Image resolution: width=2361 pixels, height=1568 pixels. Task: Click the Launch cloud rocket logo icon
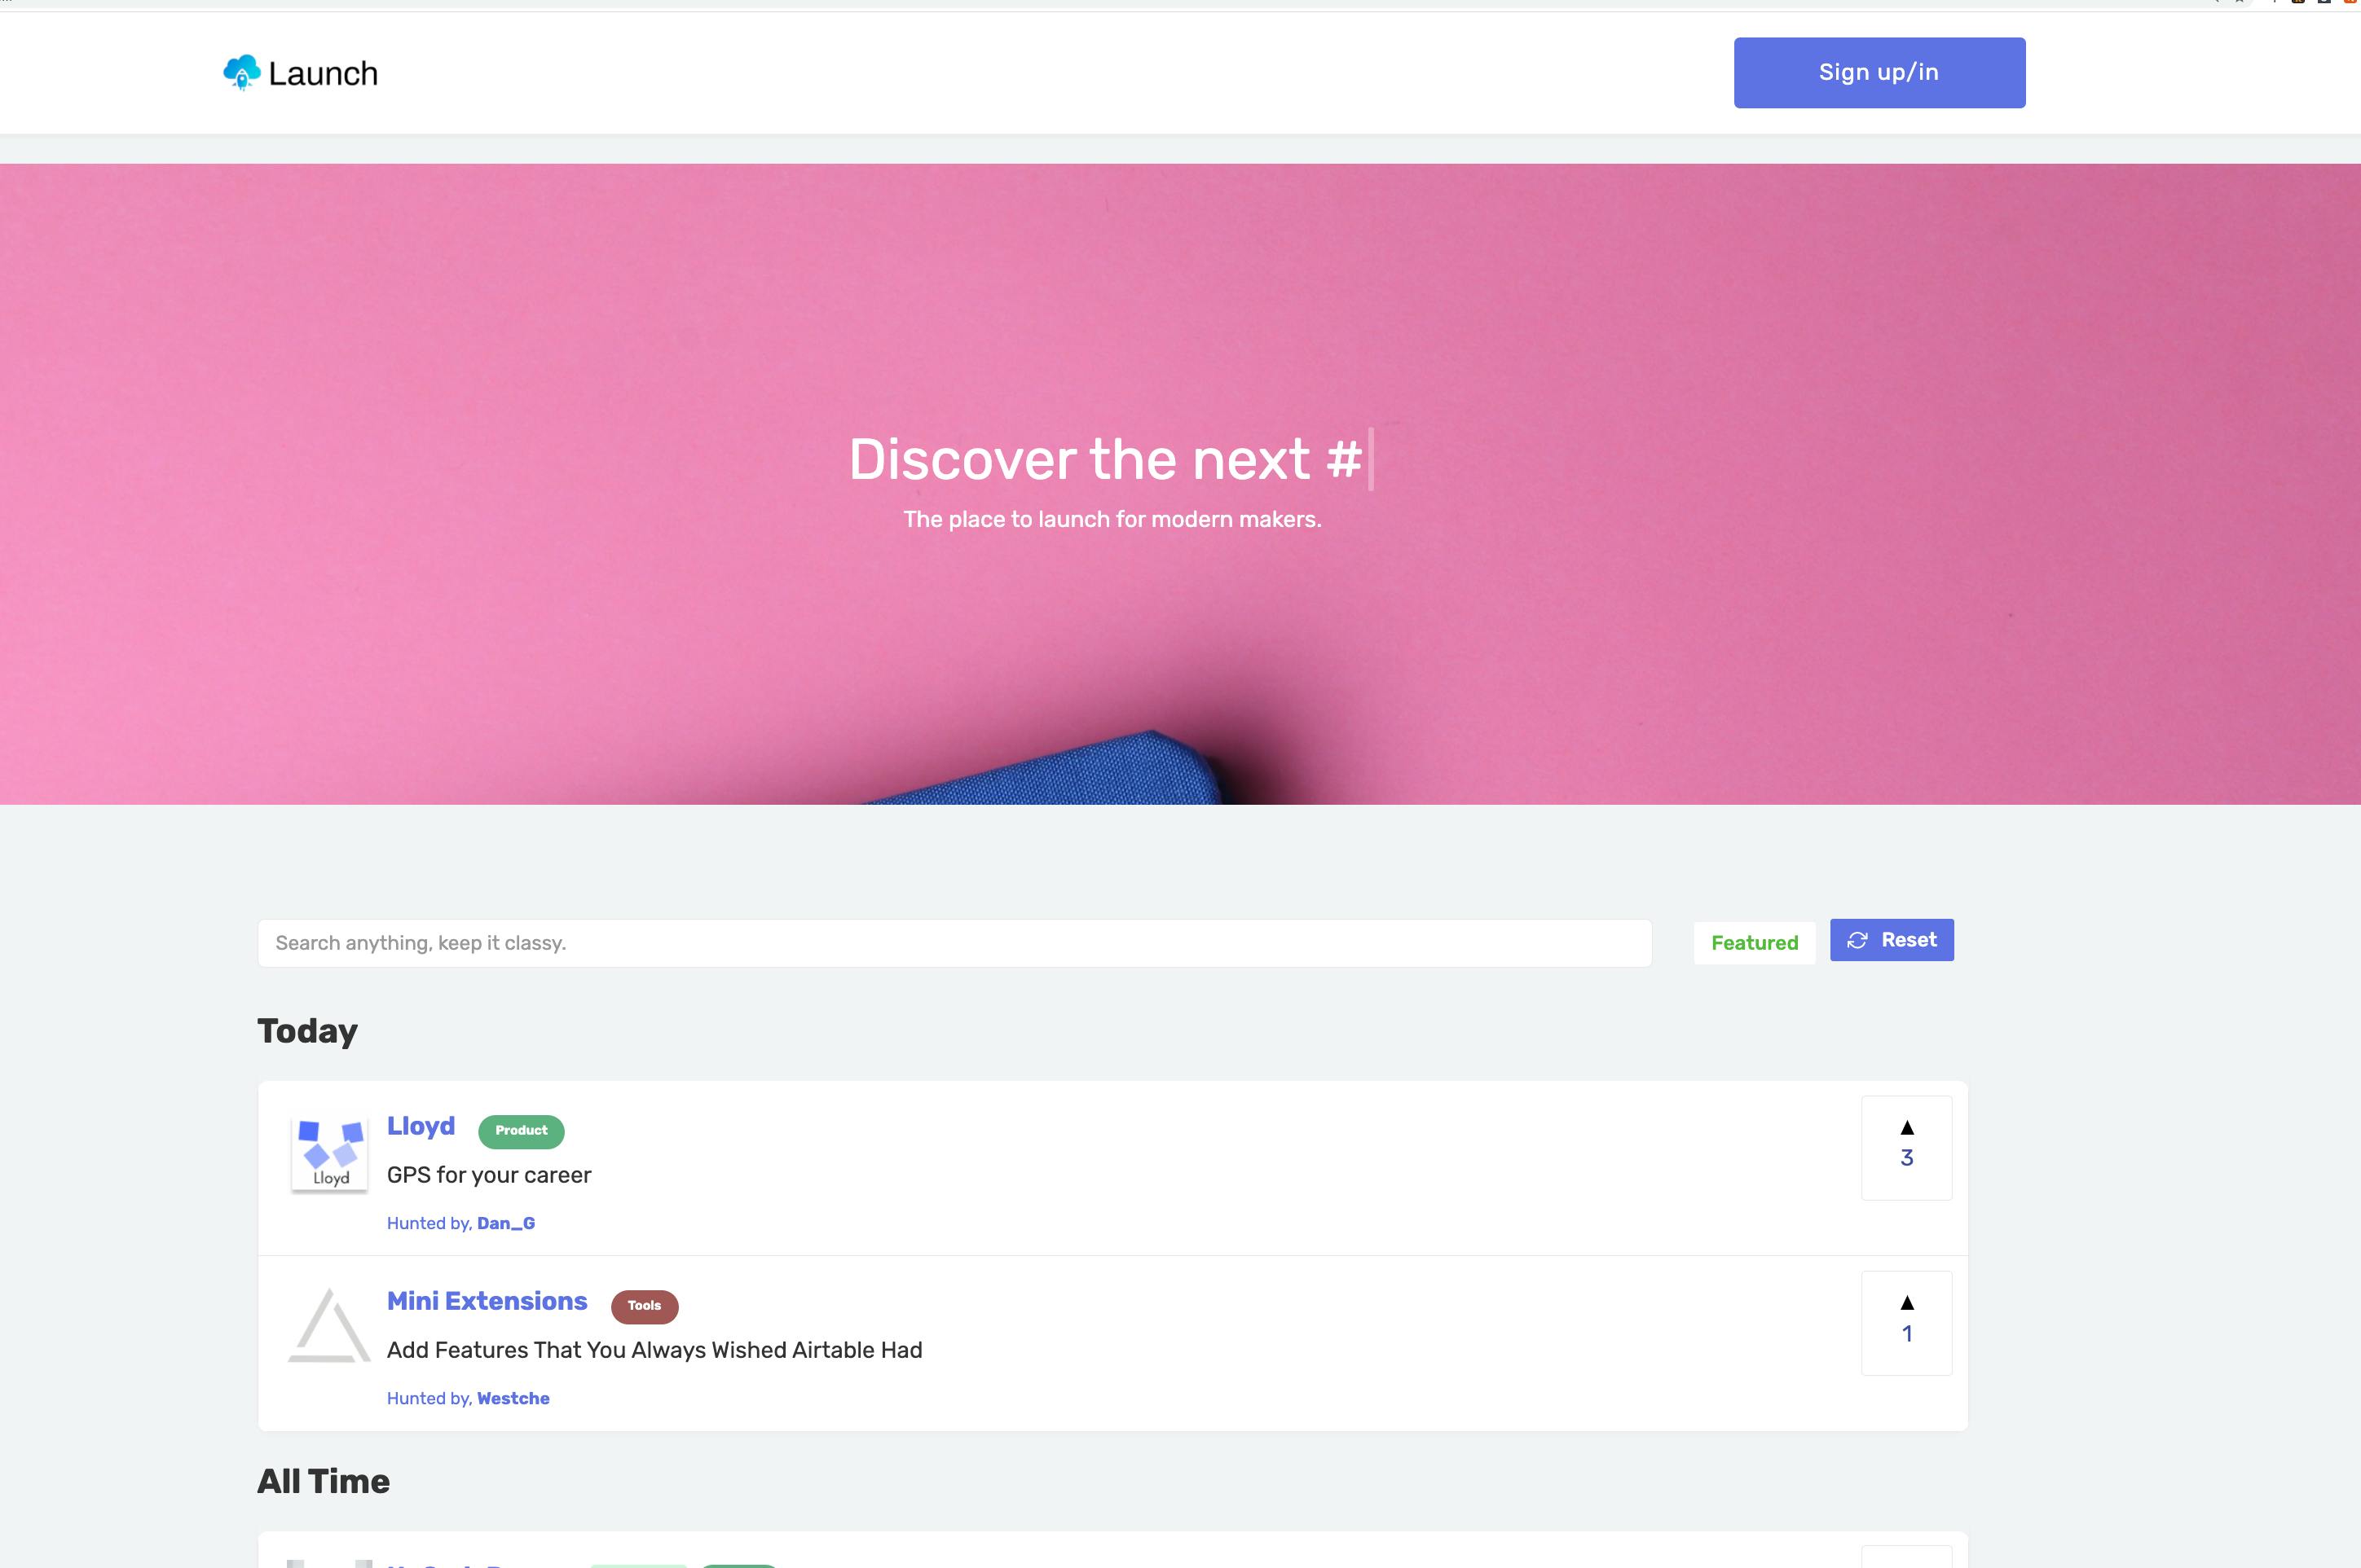pyautogui.click(x=241, y=73)
